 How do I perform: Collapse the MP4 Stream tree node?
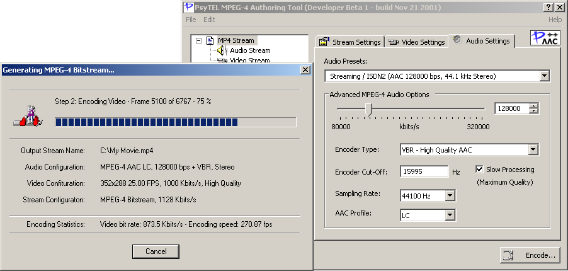(x=198, y=40)
